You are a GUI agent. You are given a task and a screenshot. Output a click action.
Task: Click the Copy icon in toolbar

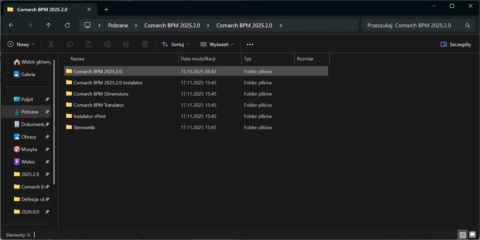pos(70,45)
